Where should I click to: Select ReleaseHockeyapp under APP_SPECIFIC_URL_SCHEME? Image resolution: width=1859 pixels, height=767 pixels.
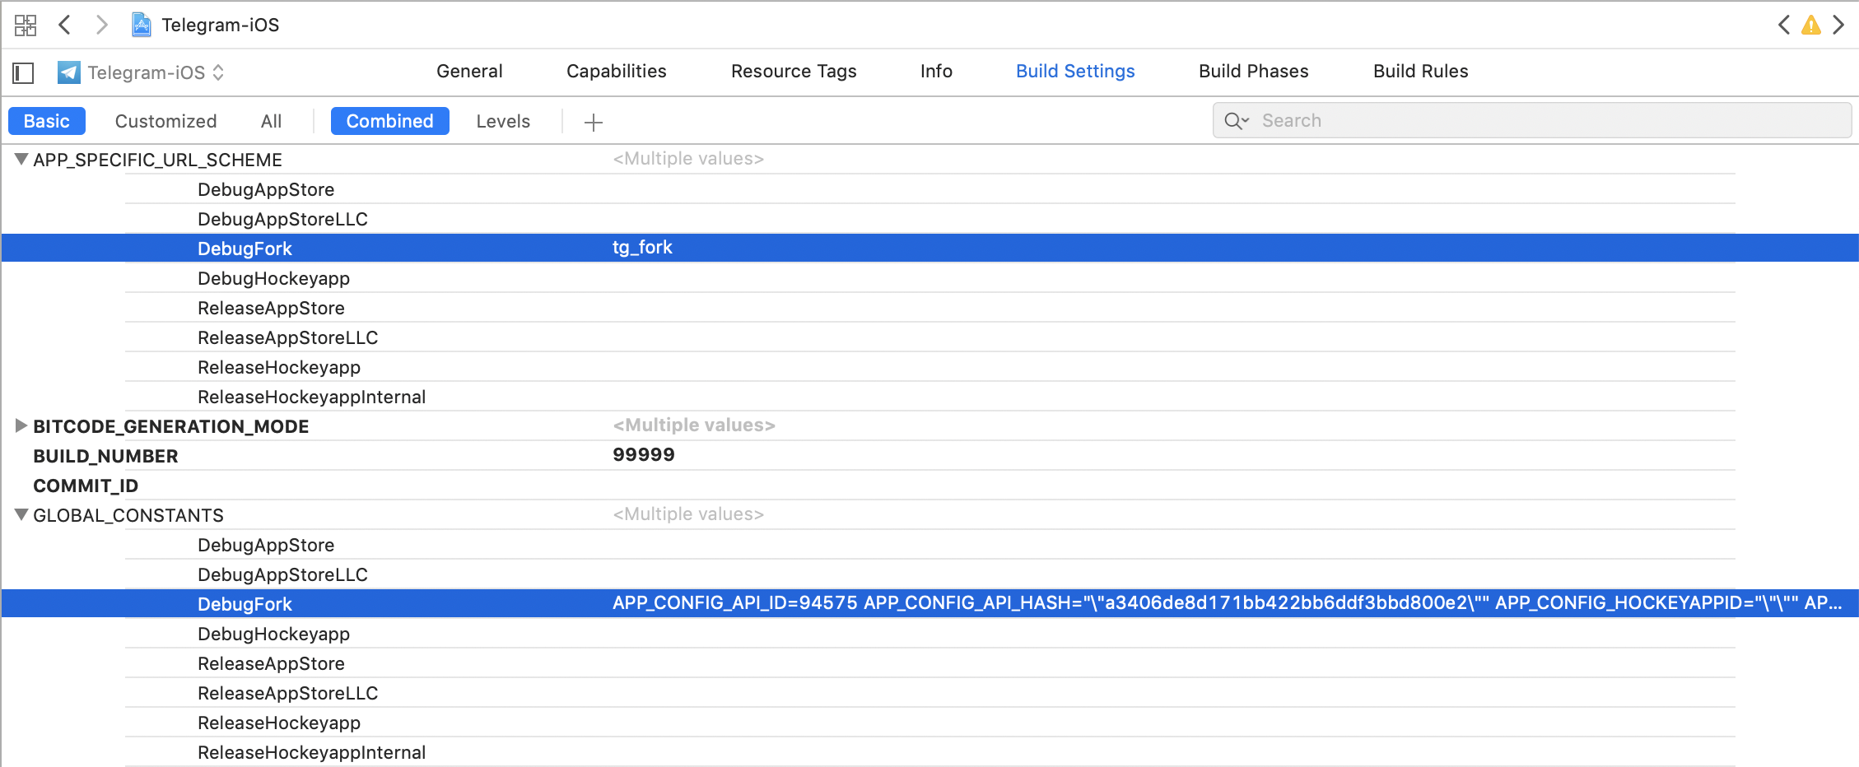point(279,367)
